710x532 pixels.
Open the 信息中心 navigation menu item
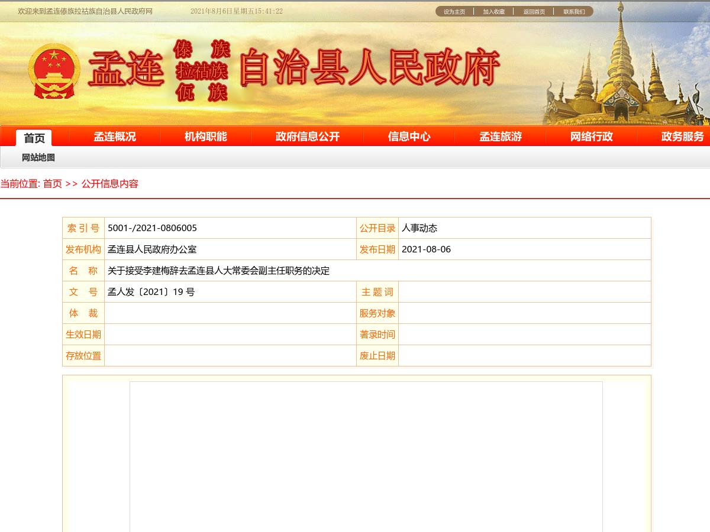click(x=409, y=137)
